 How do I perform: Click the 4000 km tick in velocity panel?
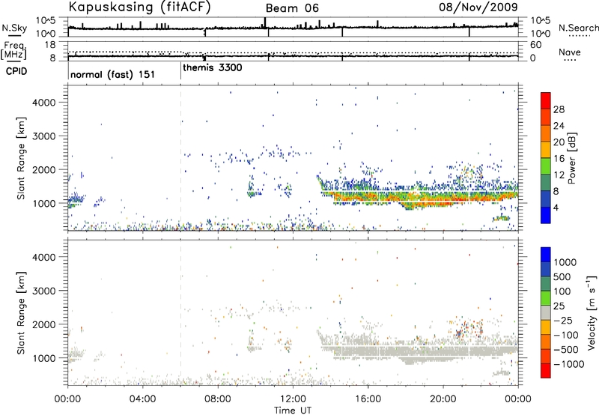point(44,257)
